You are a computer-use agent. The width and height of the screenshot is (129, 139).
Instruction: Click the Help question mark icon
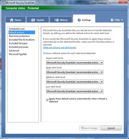tap(112, 20)
